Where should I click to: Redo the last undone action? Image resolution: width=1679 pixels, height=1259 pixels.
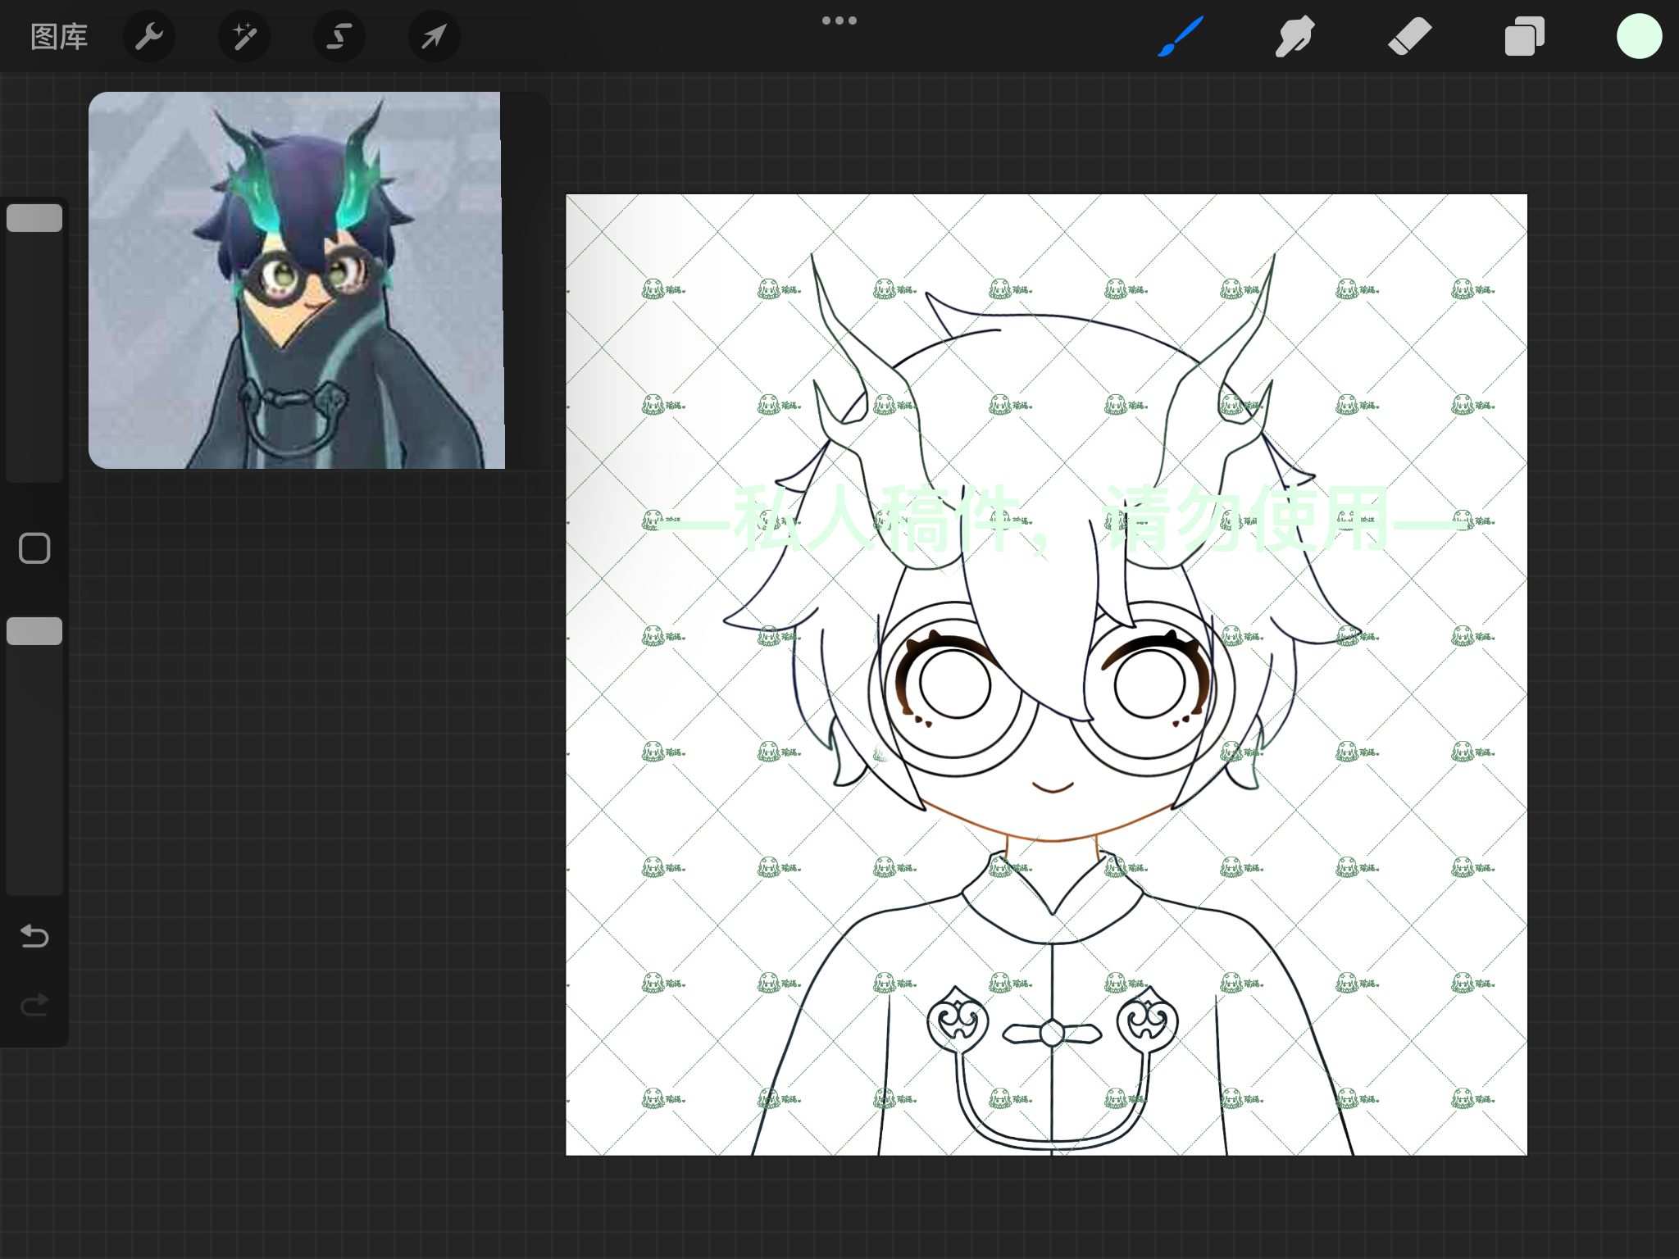pos(34,1005)
